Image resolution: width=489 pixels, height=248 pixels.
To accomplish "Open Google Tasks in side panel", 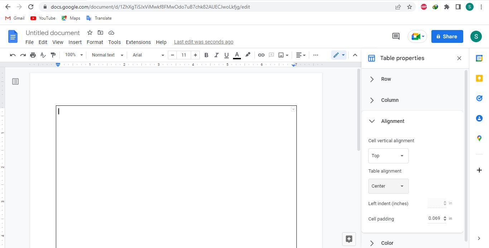I will coord(479,98).
